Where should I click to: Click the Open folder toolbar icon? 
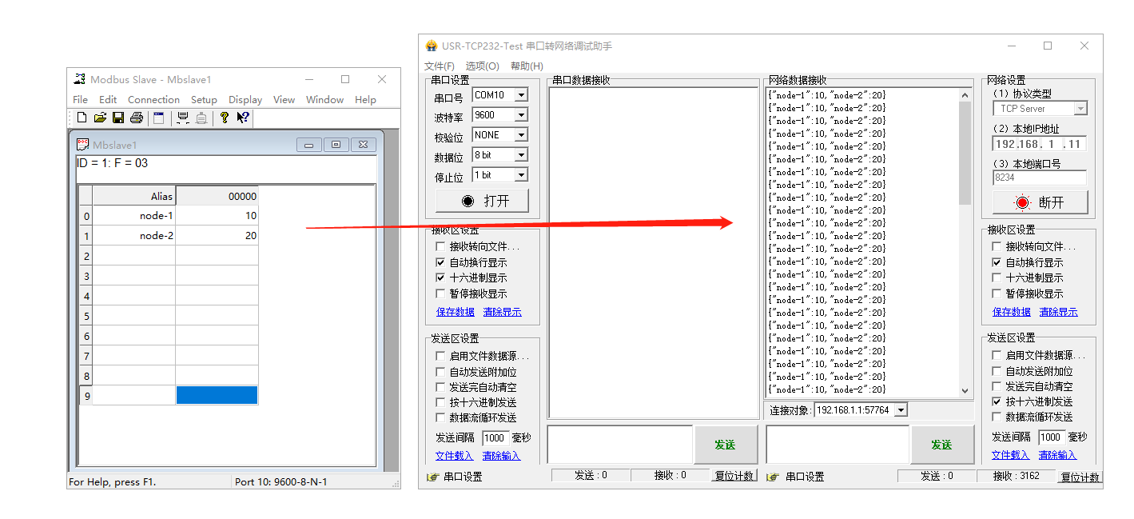100,118
